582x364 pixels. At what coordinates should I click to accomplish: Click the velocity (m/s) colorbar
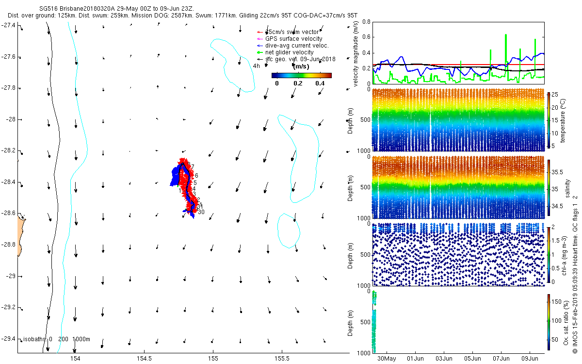point(301,75)
